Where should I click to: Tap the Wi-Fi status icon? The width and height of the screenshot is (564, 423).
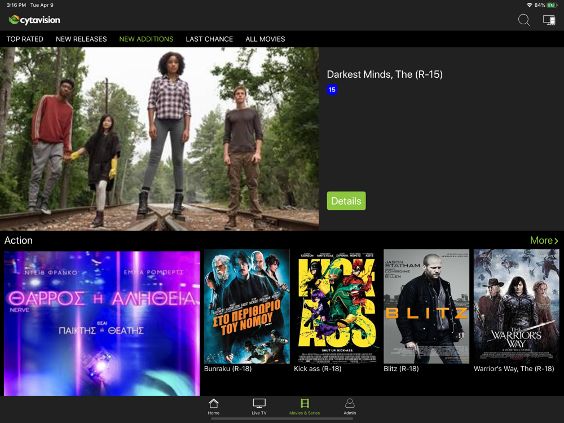[x=529, y=5]
